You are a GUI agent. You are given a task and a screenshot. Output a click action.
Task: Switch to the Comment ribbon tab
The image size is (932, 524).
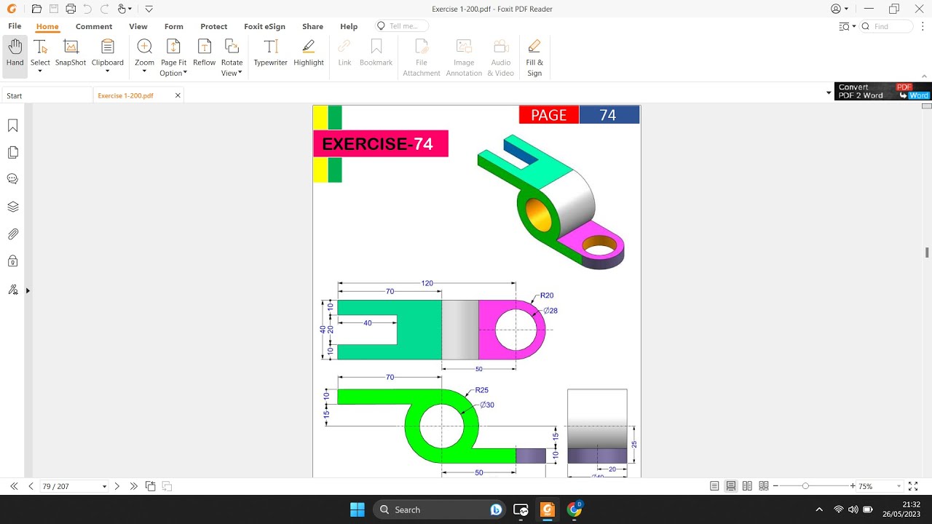click(94, 26)
